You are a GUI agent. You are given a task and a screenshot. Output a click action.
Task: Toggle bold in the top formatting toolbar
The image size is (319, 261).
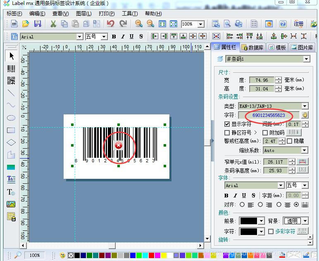114,37
